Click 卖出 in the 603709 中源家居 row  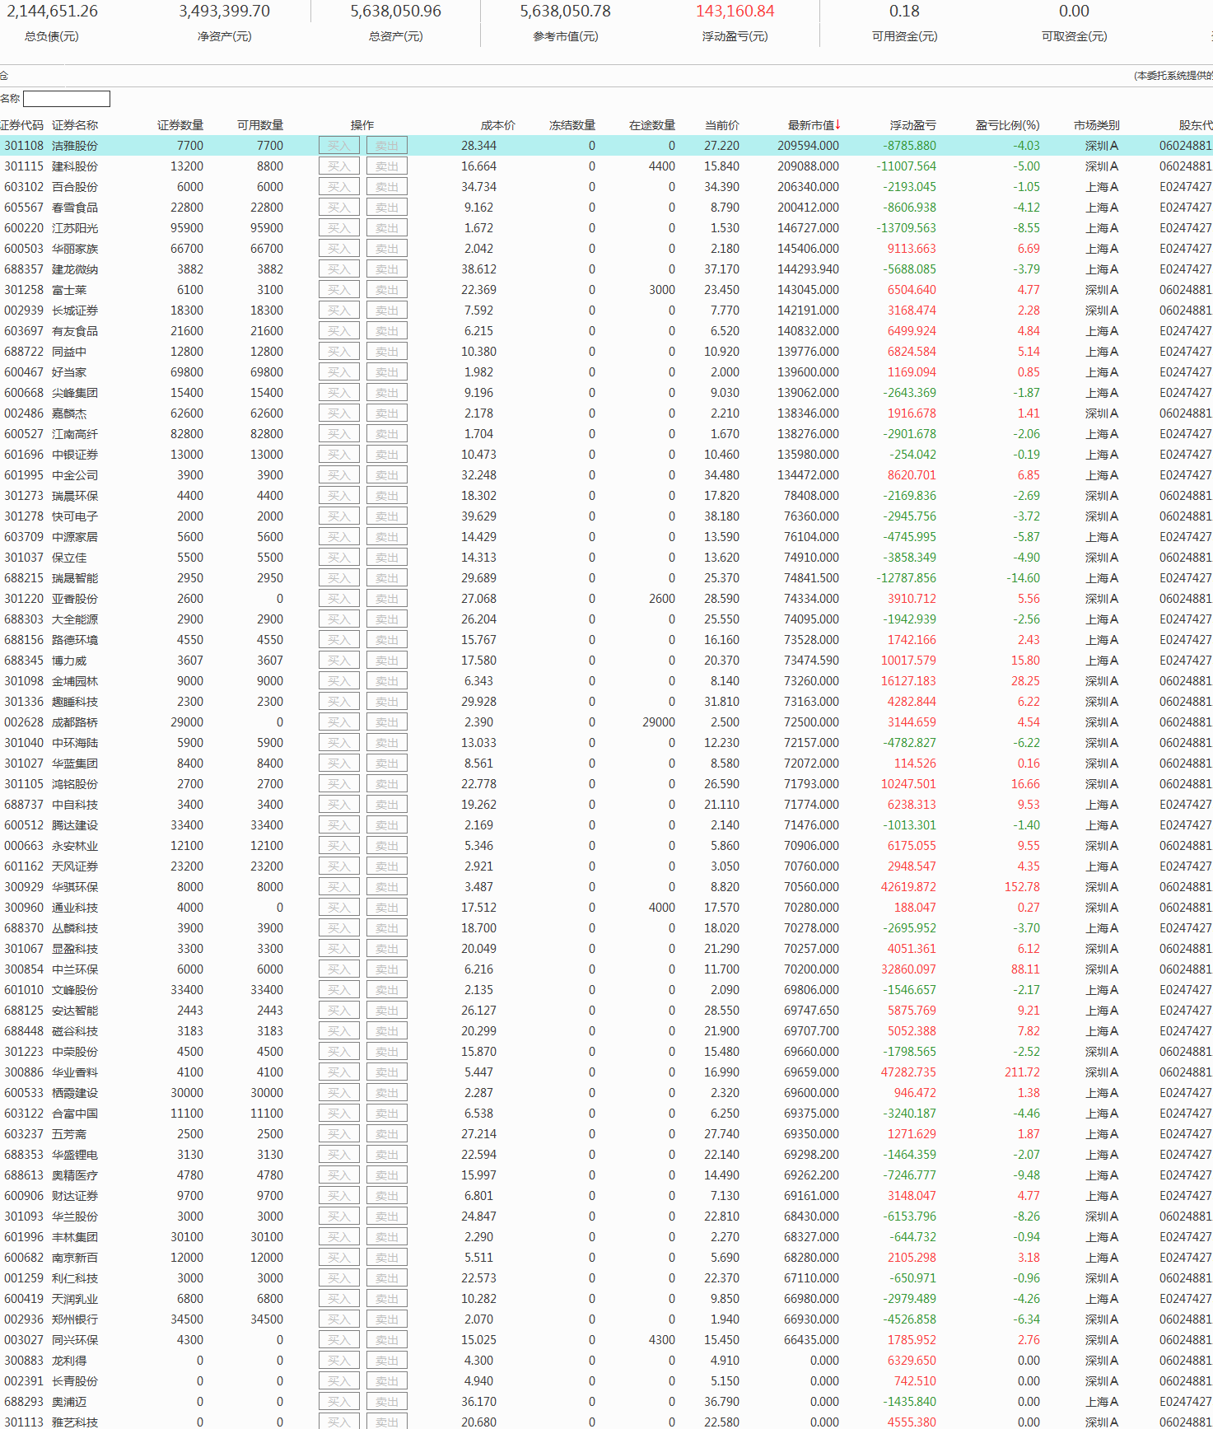(x=387, y=537)
